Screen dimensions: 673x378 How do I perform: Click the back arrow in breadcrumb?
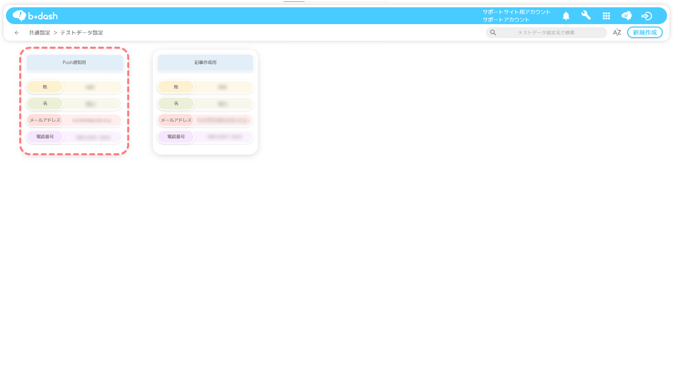point(17,33)
